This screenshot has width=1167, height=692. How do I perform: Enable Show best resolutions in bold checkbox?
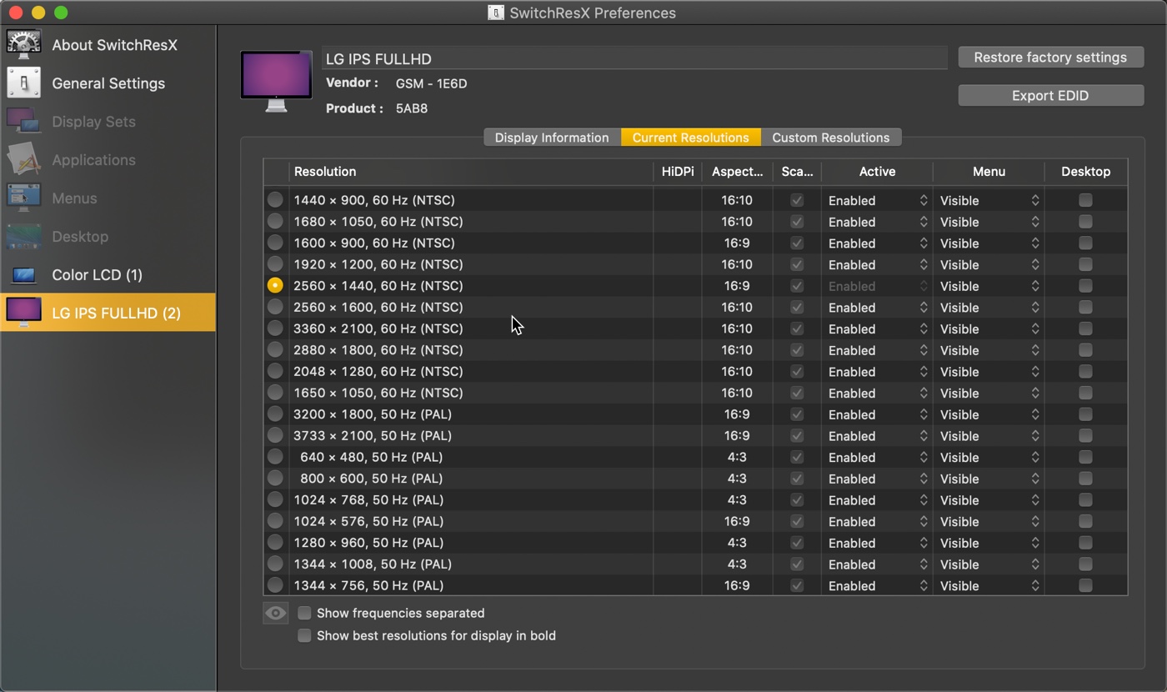click(305, 635)
